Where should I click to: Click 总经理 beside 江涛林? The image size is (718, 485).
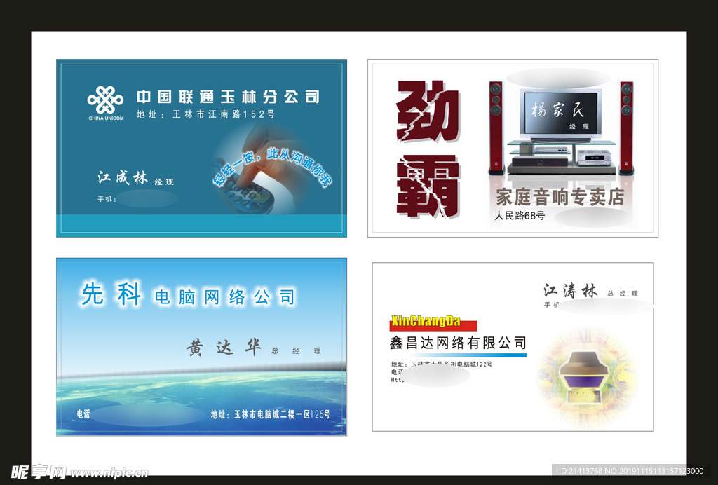coord(623,293)
